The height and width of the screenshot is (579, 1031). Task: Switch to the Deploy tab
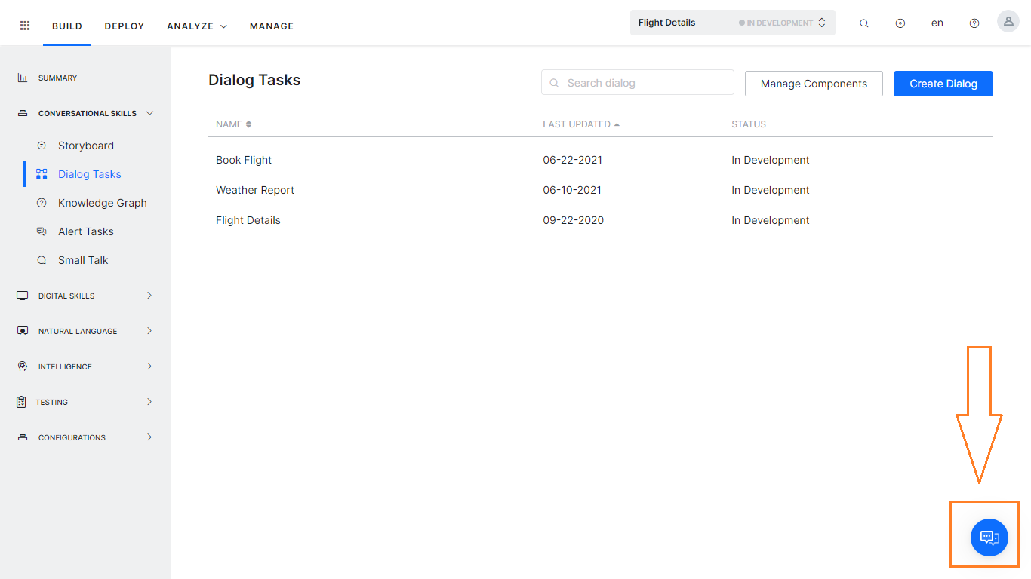[125, 26]
